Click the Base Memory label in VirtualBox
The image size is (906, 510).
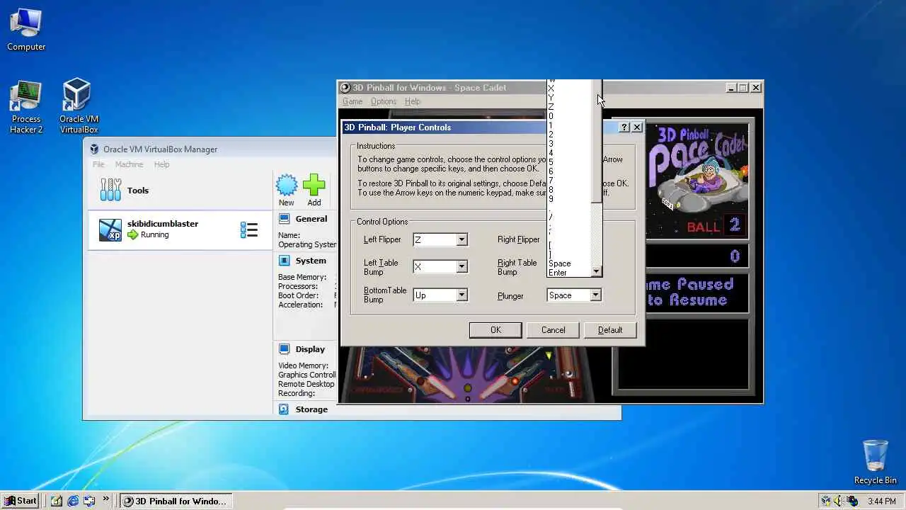pos(302,277)
